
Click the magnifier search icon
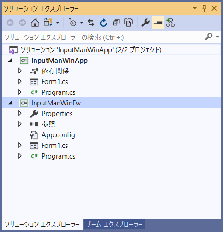pyautogui.click(x=209, y=37)
